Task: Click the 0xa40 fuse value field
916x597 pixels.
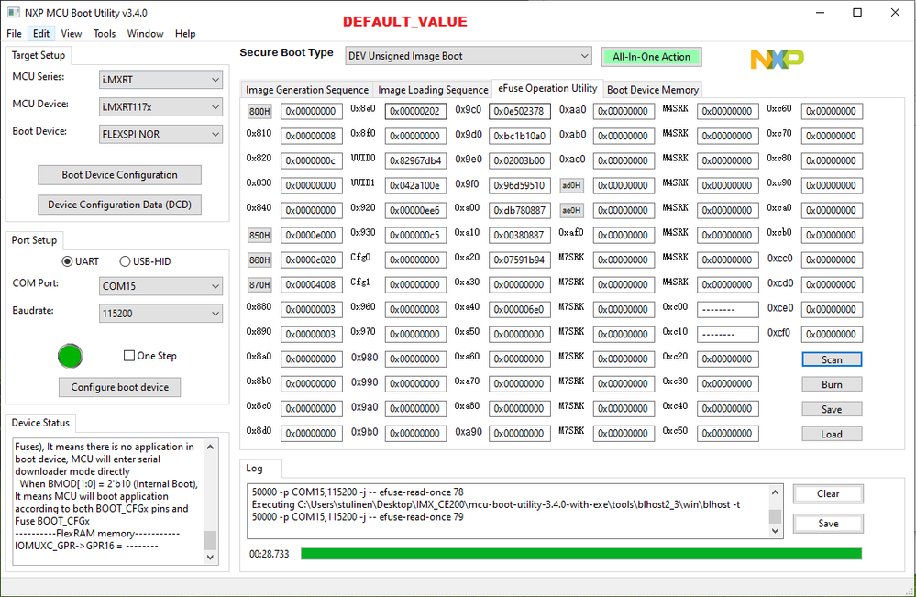Action: point(519,310)
